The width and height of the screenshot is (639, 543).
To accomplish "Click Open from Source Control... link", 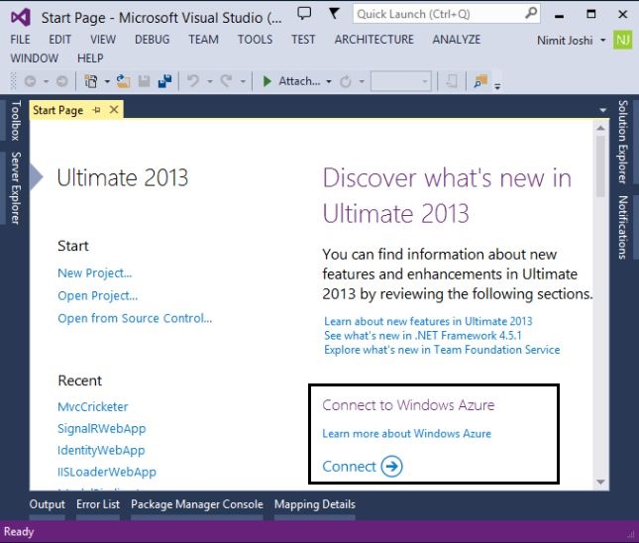I will [x=135, y=318].
